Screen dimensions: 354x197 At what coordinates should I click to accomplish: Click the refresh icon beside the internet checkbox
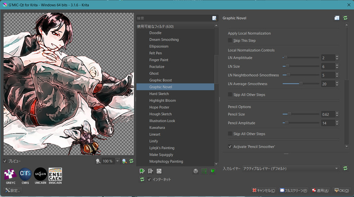coord(142,179)
